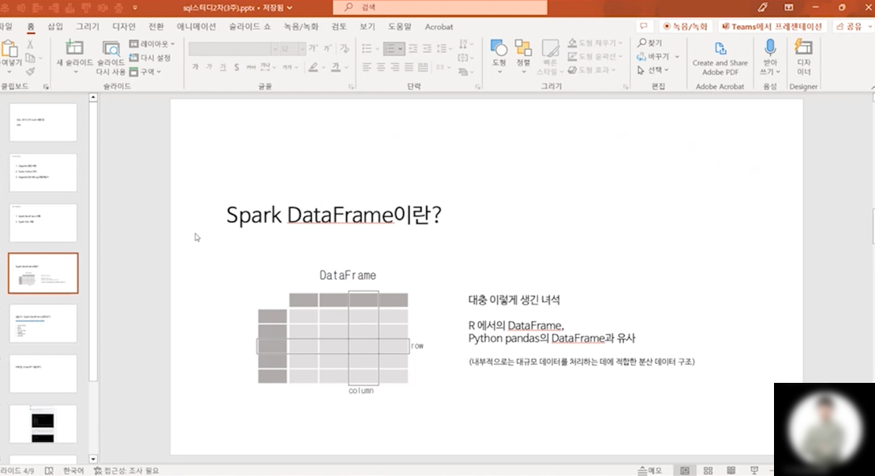Image resolution: width=875 pixels, height=476 pixels.
Task: Open the font color picker
Action: pos(336,67)
